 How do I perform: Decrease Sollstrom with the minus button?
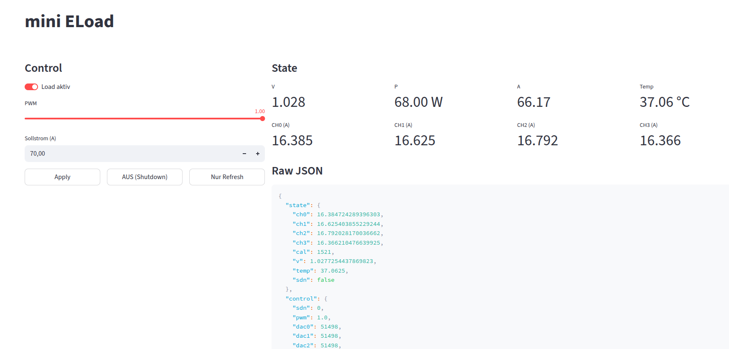click(244, 154)
